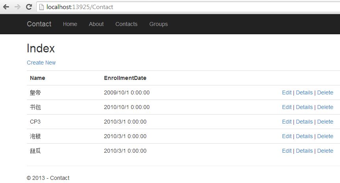Open Details for 甜瓜
This screenshot has height=183, width=340.
pos(304,150)
